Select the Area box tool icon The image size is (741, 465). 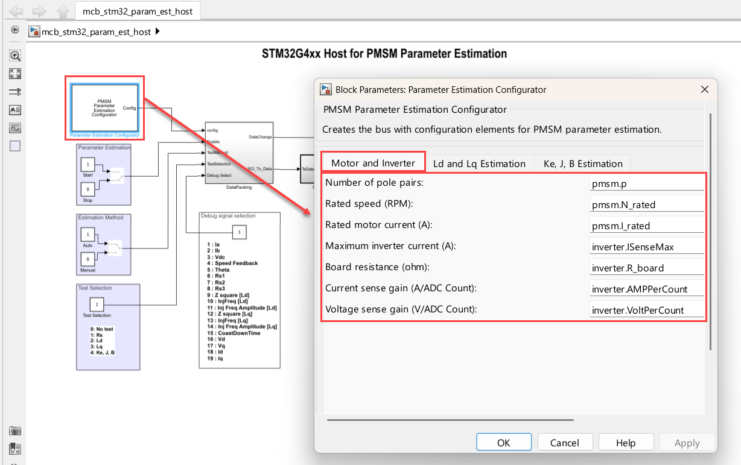(15, 146)
